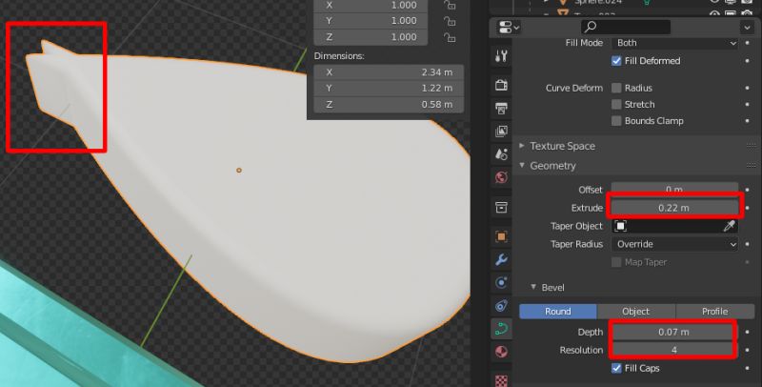Click the animate dot beside Depth

748,332
